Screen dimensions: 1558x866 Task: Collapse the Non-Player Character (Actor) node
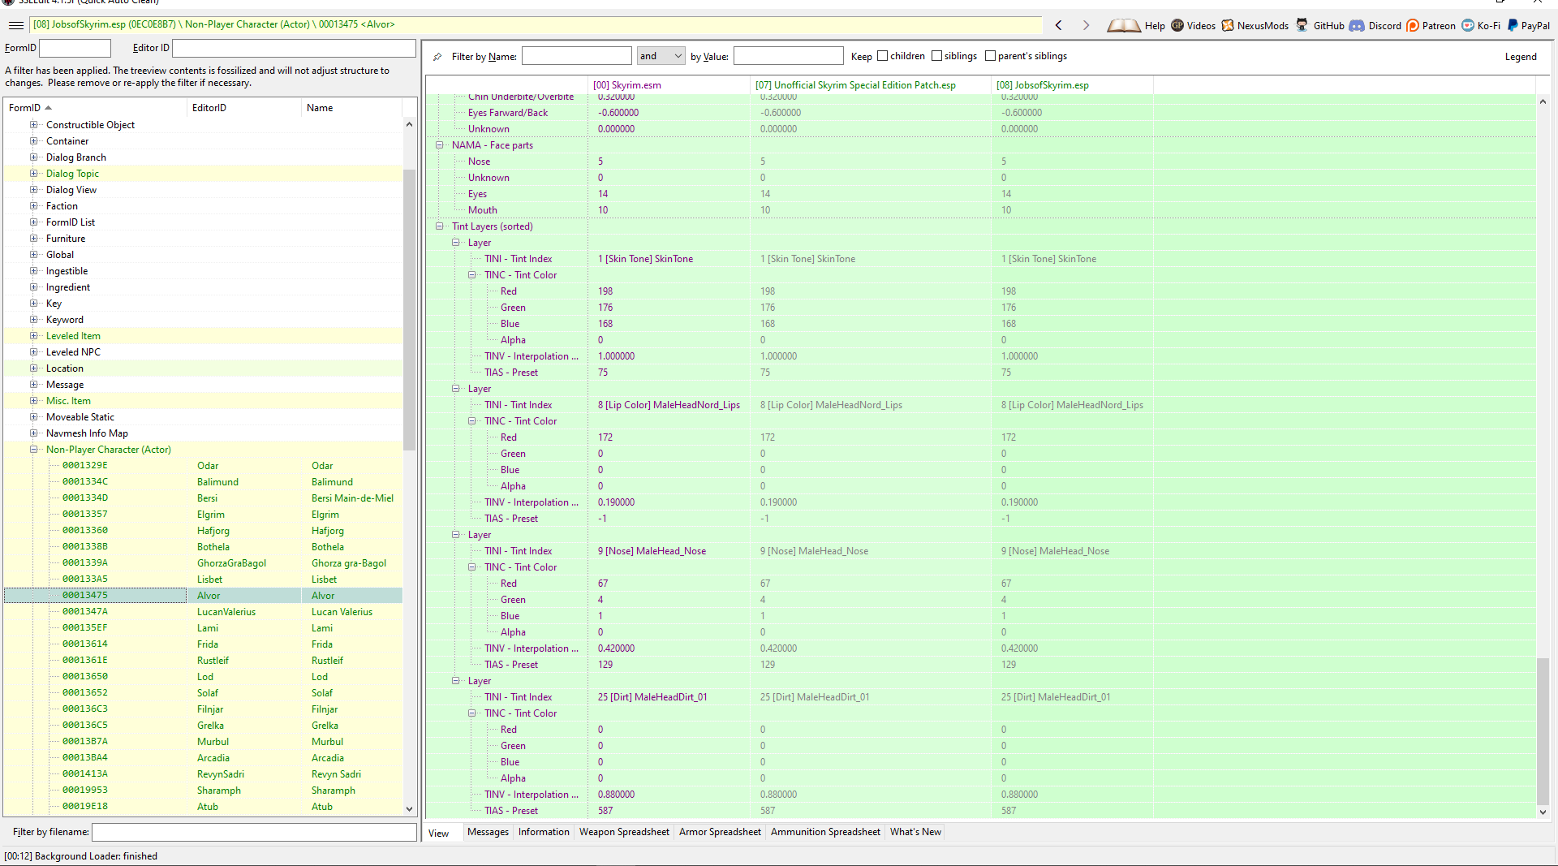coord(34,450)
